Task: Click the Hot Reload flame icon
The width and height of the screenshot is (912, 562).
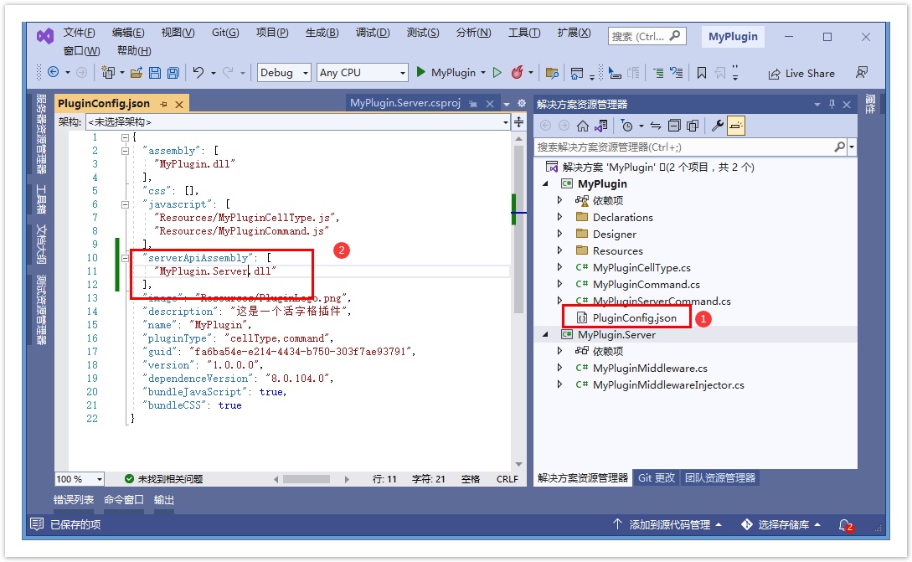Action: [x=517, y=73]
